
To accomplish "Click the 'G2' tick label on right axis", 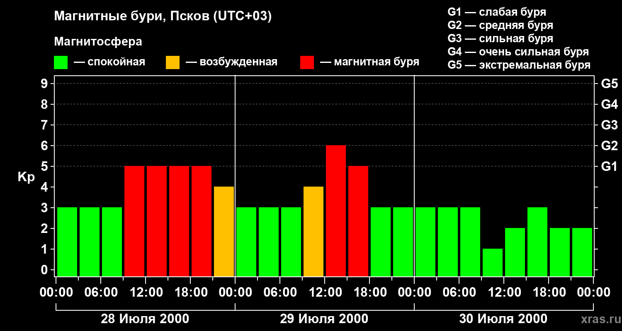I will click(x=610, y=146).
